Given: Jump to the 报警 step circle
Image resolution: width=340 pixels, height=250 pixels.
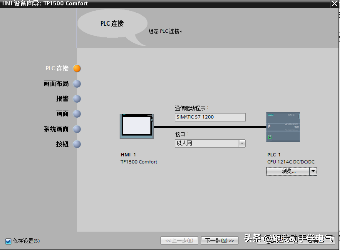Looking at the screenshot, I should click(77, 99).
